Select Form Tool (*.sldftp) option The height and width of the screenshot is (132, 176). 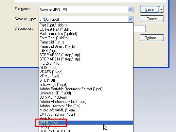(86, 38)
